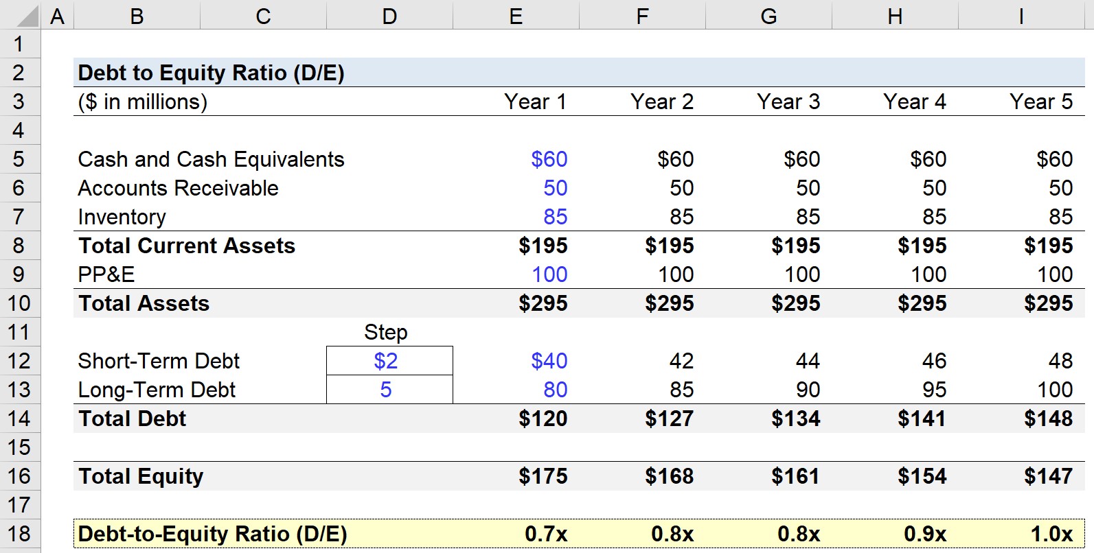Select row 2 header
Viewport: 1094px width, 553px height.
click(20, 73)
